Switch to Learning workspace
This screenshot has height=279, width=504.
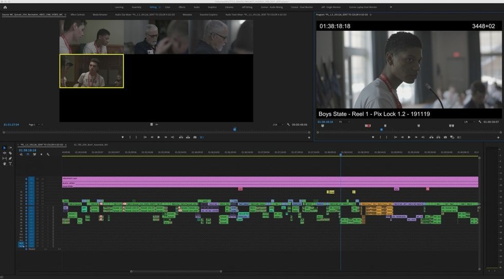[x=119, y=7]
